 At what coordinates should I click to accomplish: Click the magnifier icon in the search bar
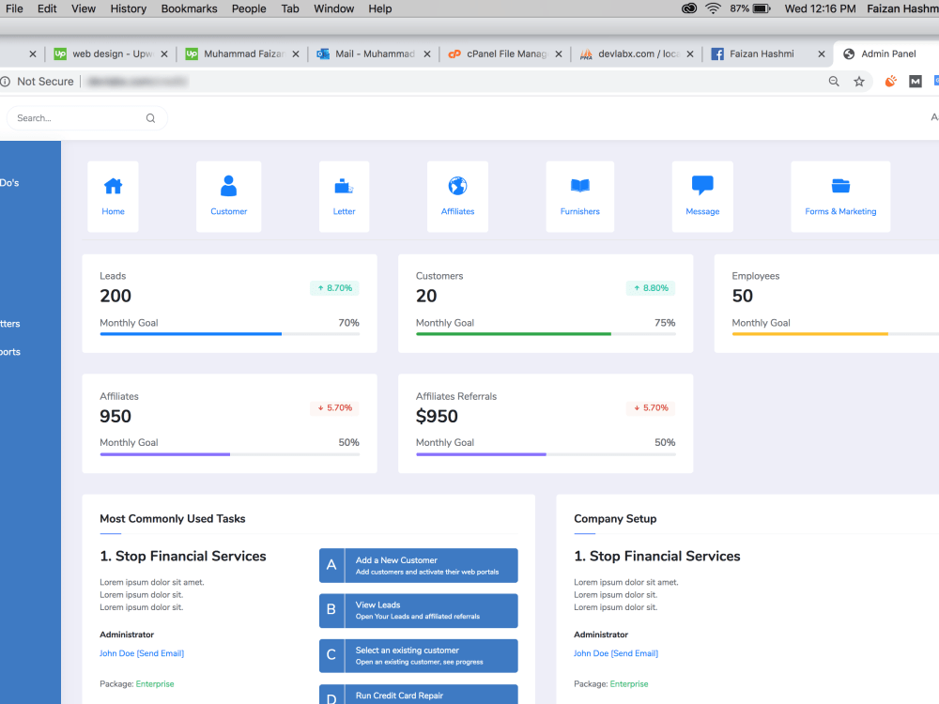coord(150,117)
